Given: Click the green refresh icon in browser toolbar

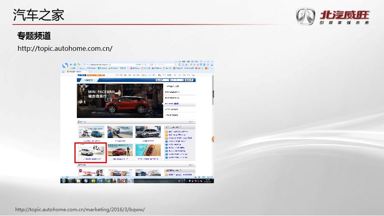Looking at the screenshot, I should 75,64.
